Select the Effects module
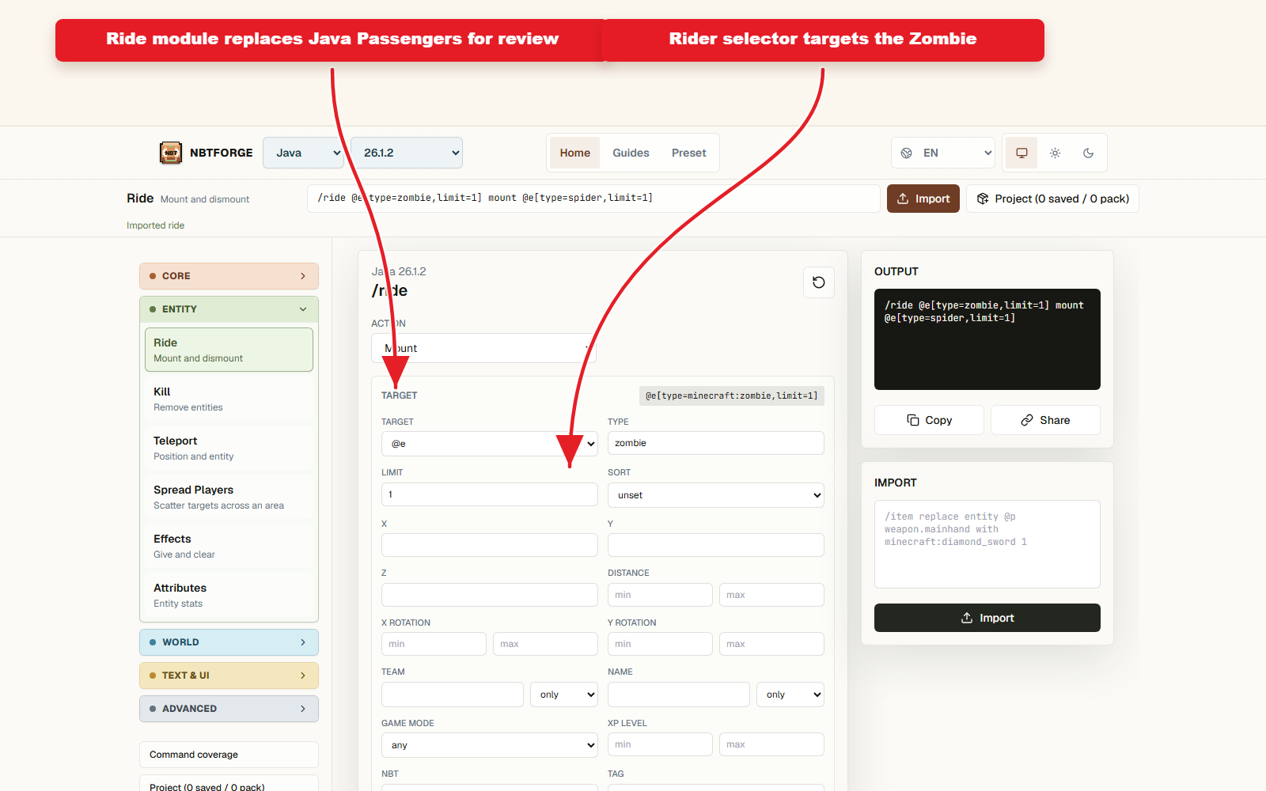This screenshot has height=791, width=1266. (229, 546)
